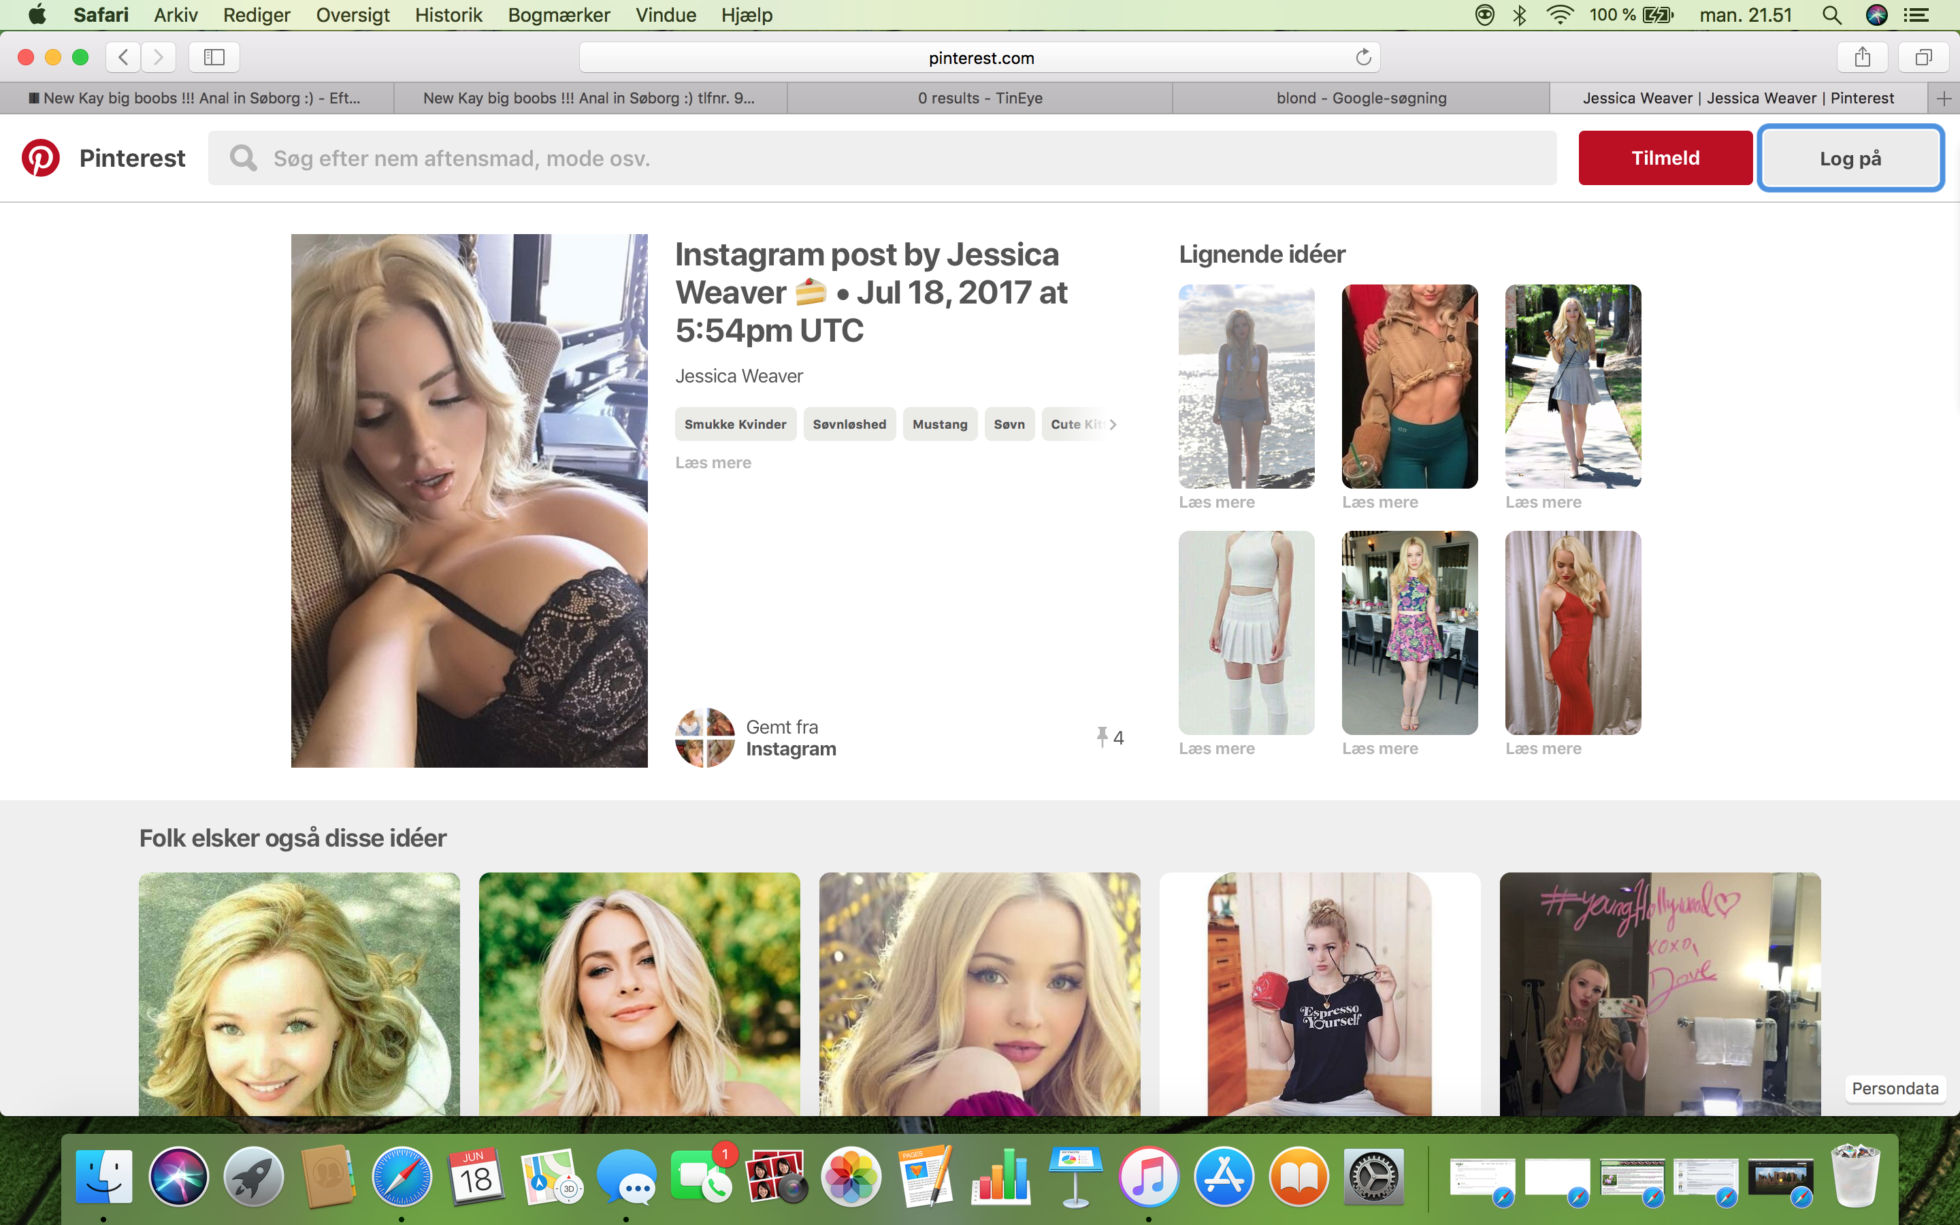Image resolution: width=1960 pixels, height=1225 pixels.
Task: Select the Søvn tag
Action: 1009,424
